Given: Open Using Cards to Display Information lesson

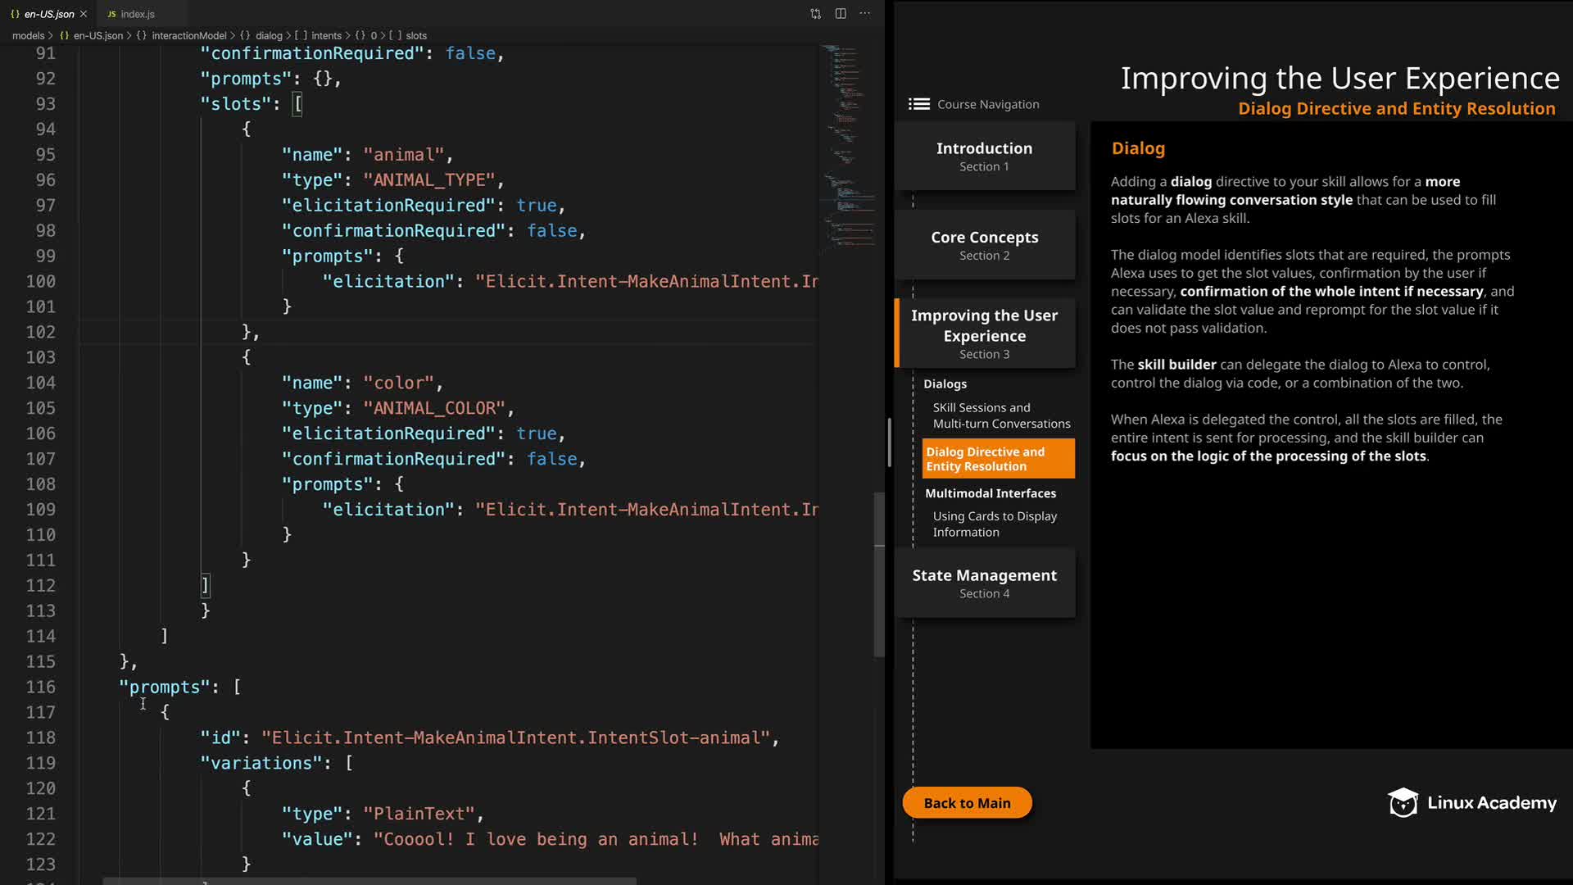Looking at the screenshot, I should point(994,524).
